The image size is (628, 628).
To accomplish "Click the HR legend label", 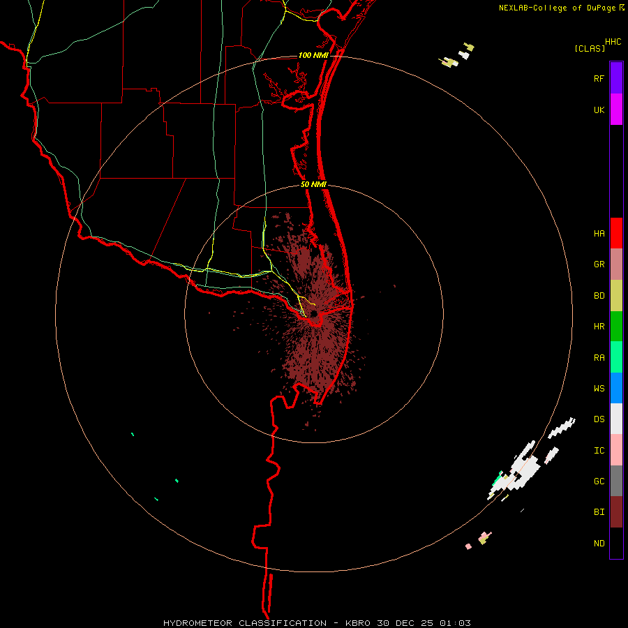I will pyautogui.click(x=599, y=327).
